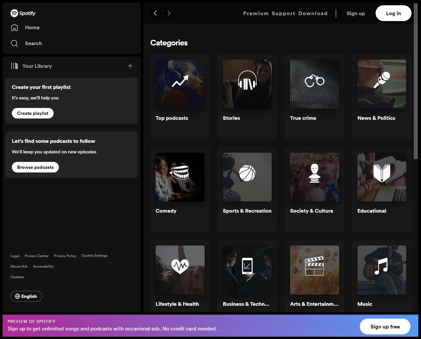
Task: Click the Sign up free button
Action: pos(385,326)
